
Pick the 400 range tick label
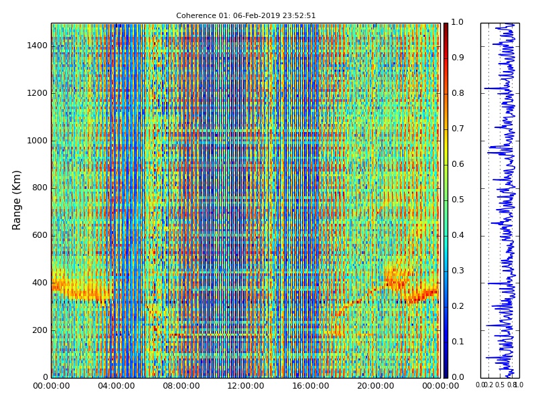pos(40,283)
